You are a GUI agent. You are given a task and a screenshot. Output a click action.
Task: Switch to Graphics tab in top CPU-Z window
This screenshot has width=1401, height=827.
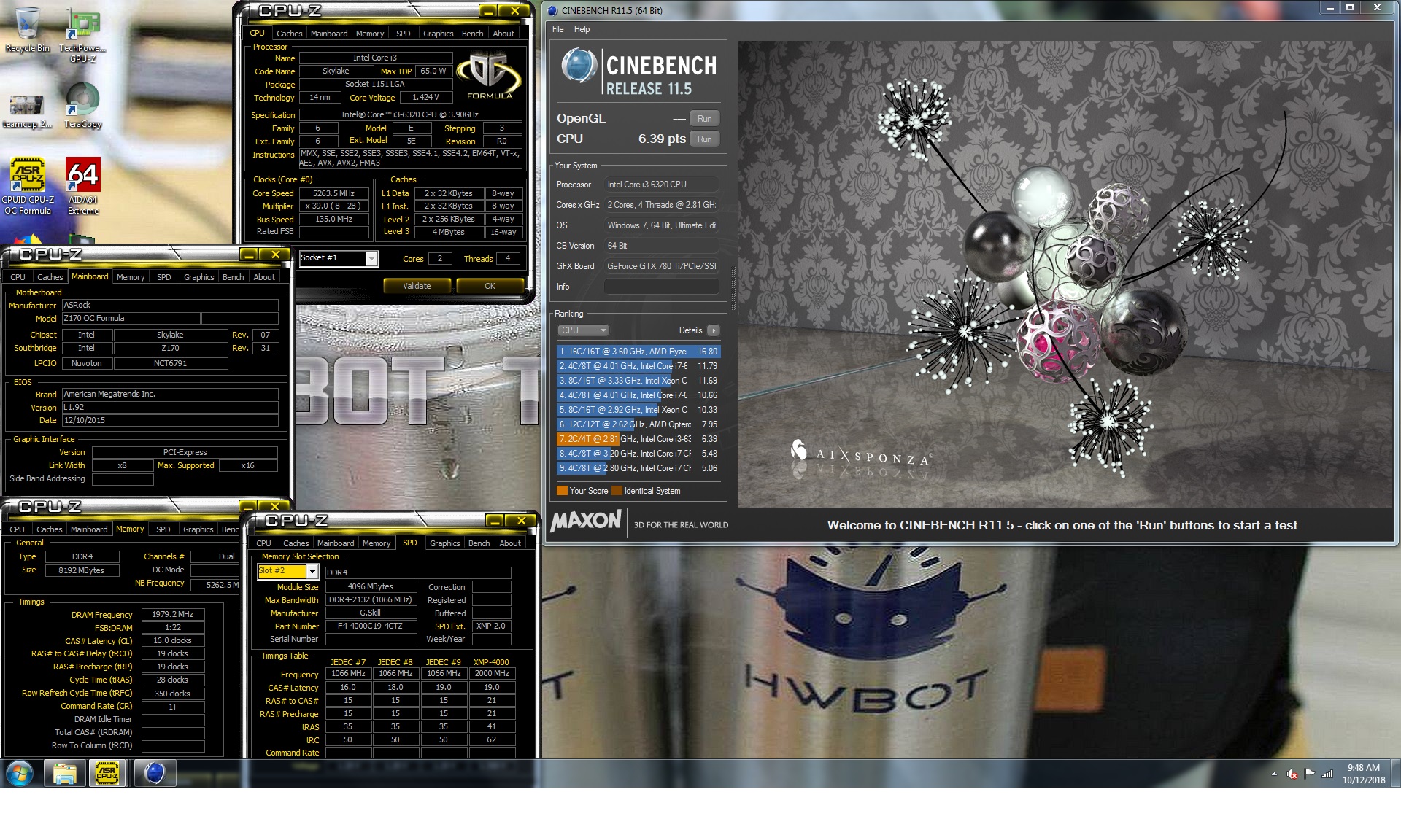coord(438,34)
